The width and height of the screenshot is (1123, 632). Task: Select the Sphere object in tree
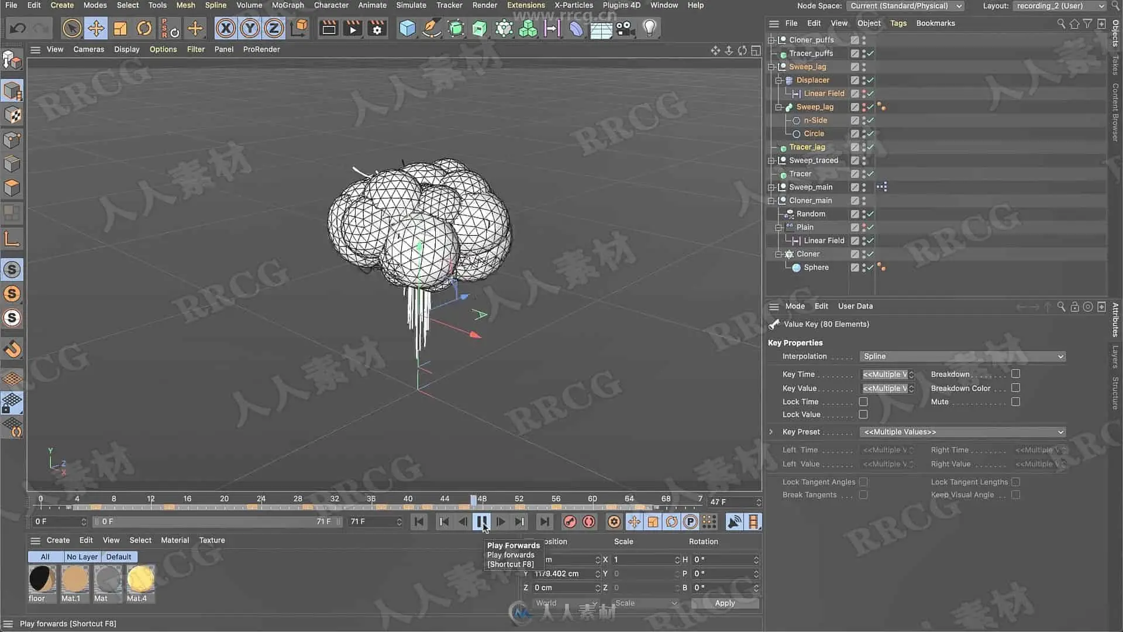pos(815,267)
